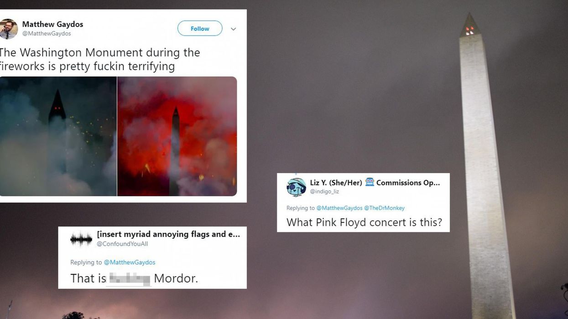Click the Liz Y. (She/Her) display name
The image size is (568, 319).
click(x=336, y=183)
